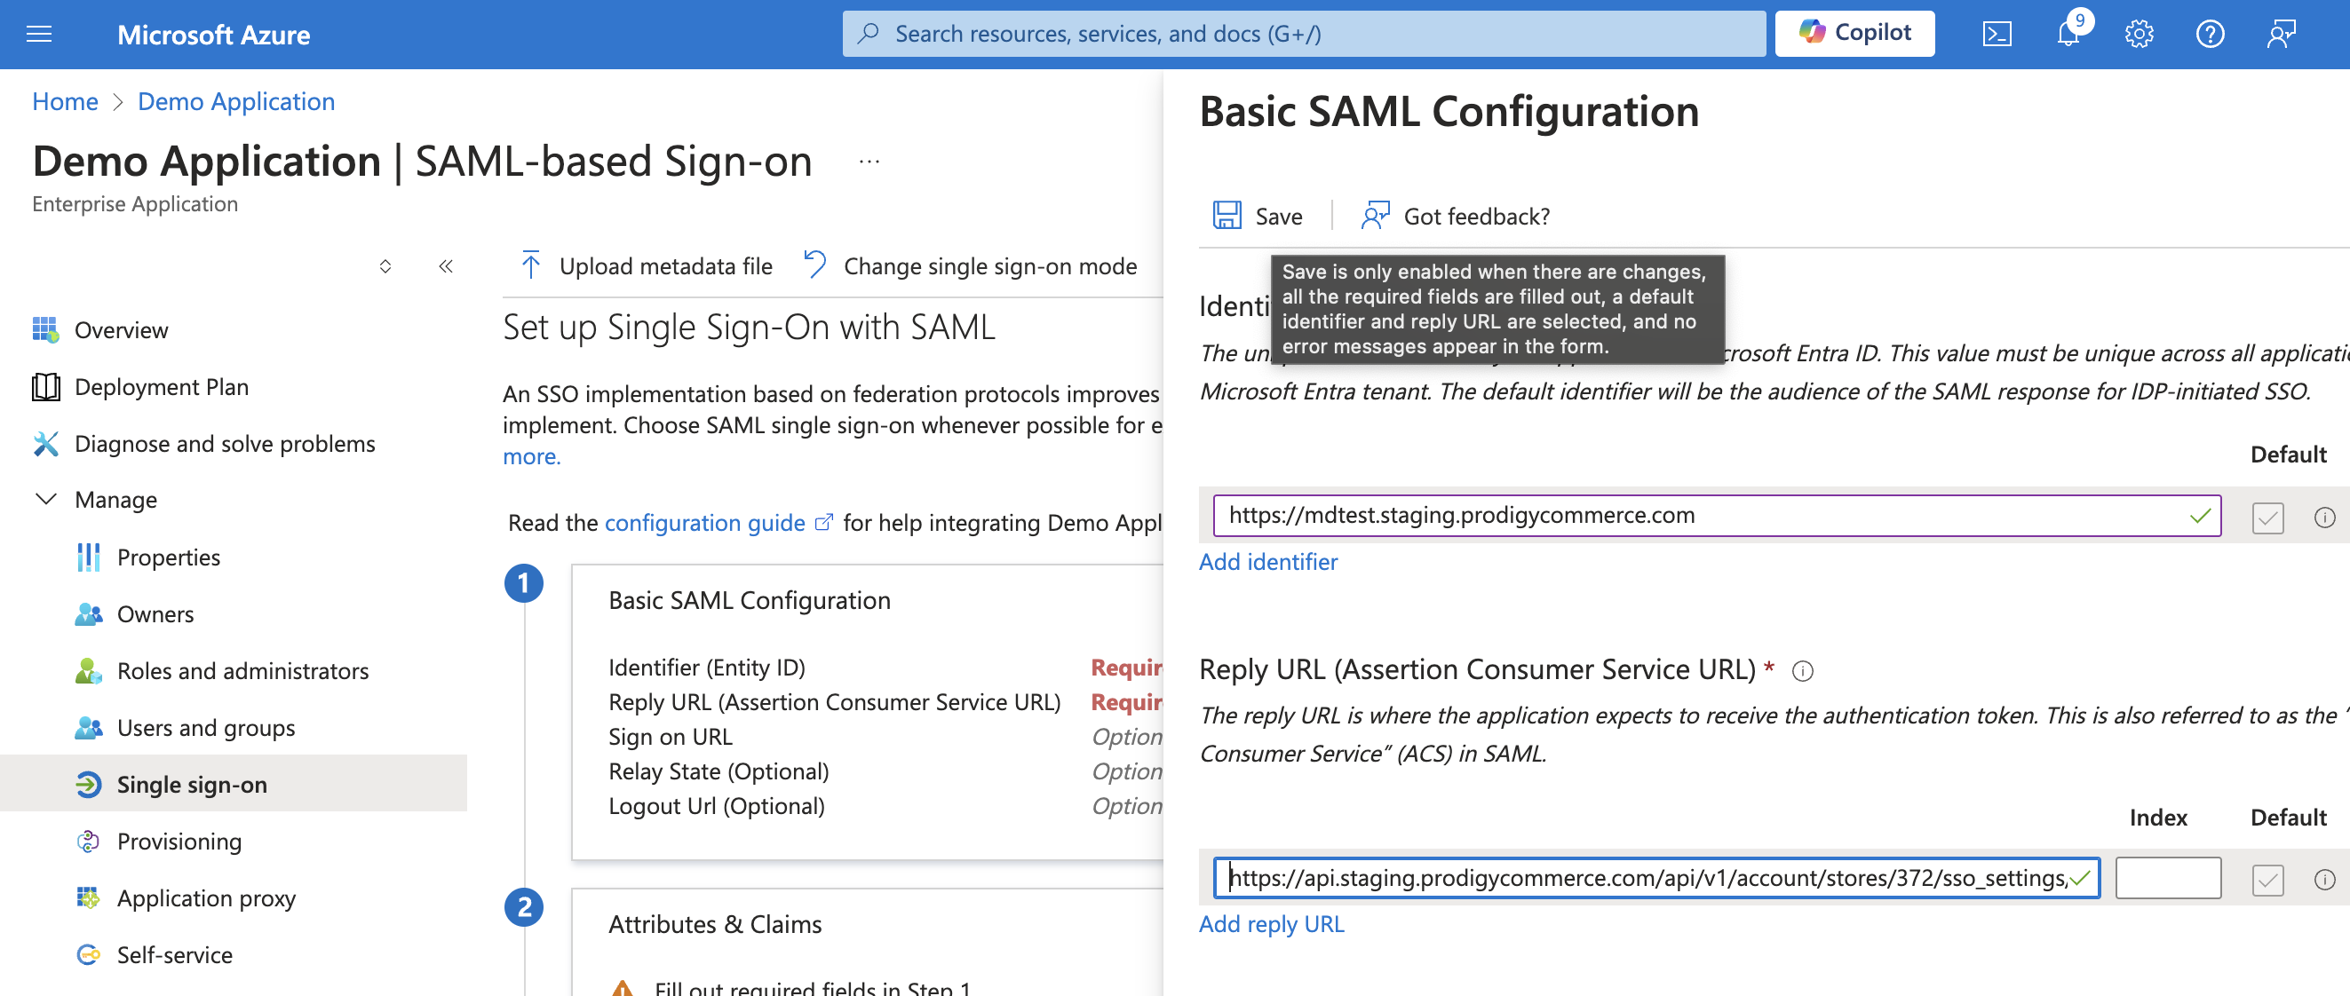Click the Diagnose wrench icon
The height and width of the screenshot is (996, 2350).
point(45,443)
